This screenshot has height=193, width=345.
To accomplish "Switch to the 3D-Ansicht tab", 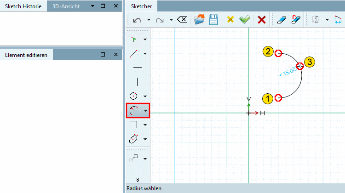I will tap(66, 6).
